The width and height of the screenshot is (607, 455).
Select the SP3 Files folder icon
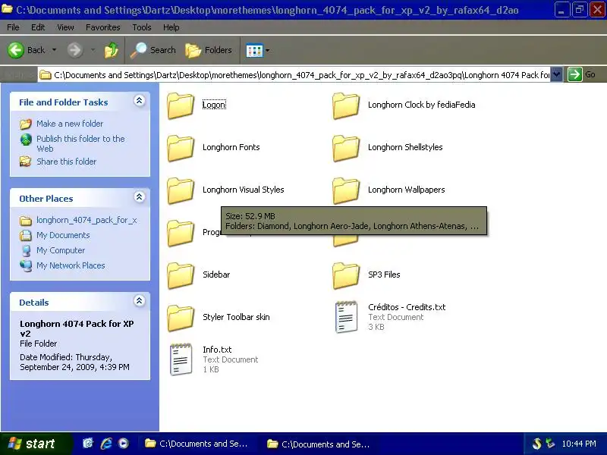point(346,275)
